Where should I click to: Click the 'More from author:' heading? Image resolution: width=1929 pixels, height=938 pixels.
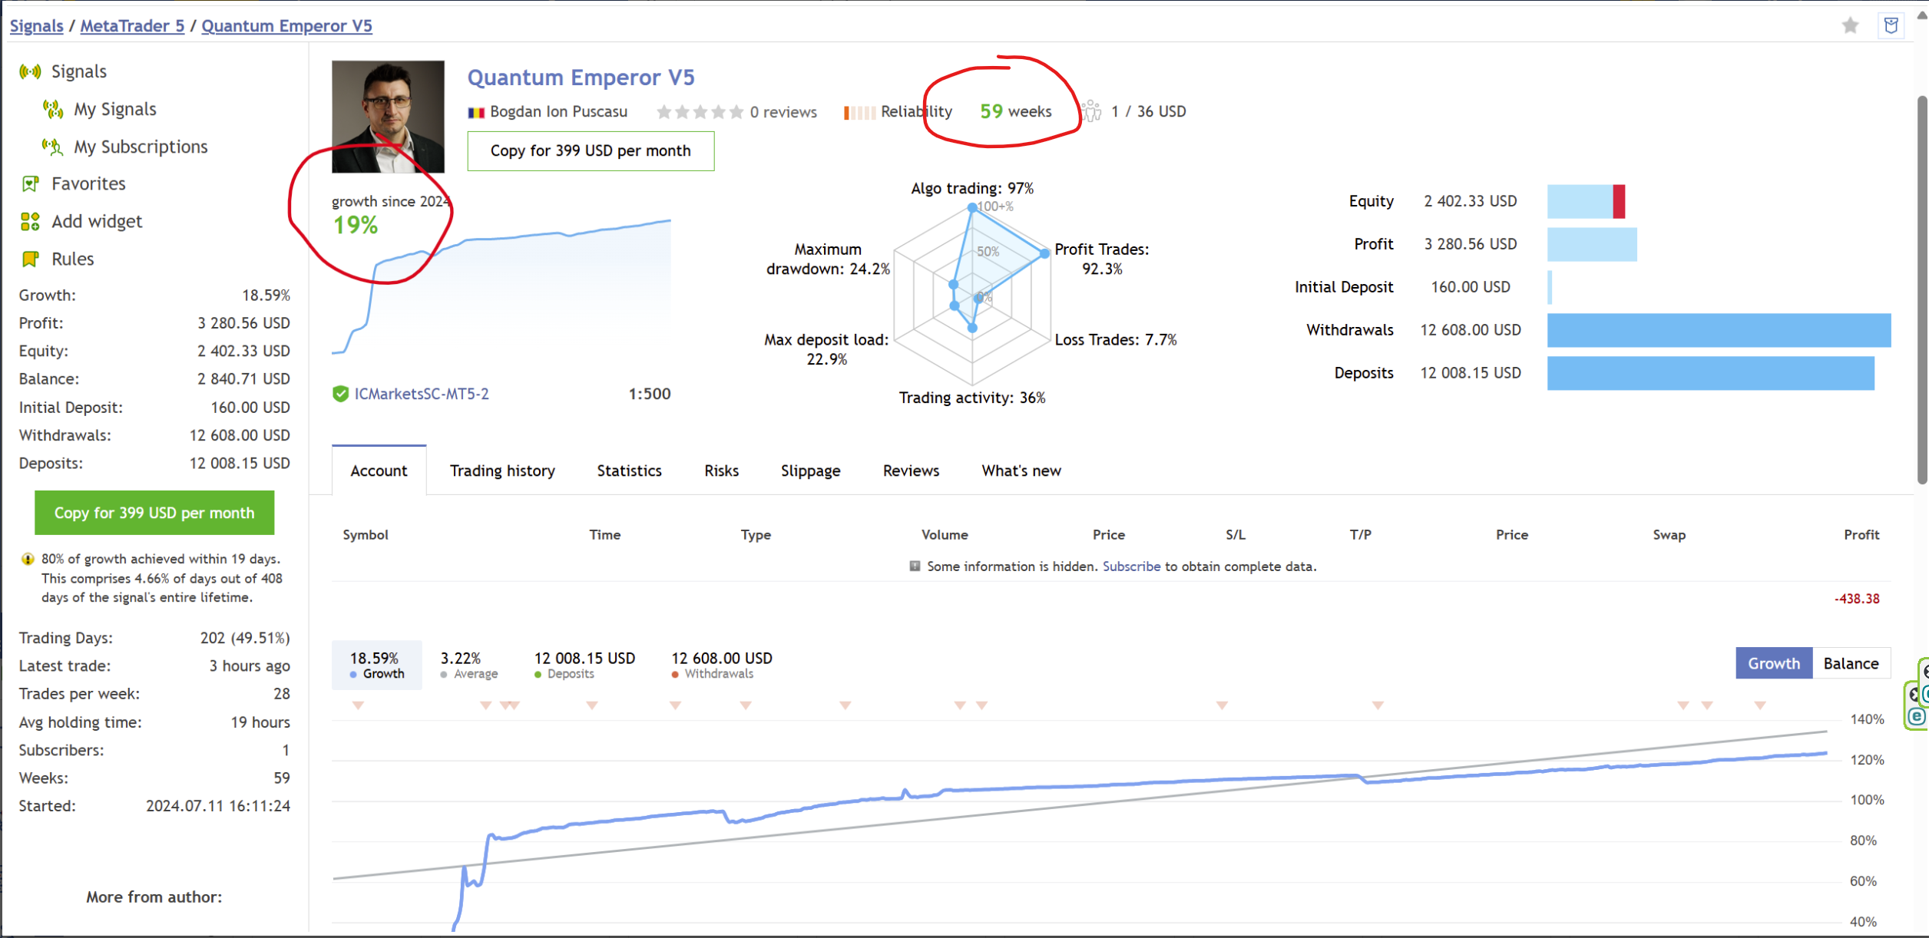[154, 897]
